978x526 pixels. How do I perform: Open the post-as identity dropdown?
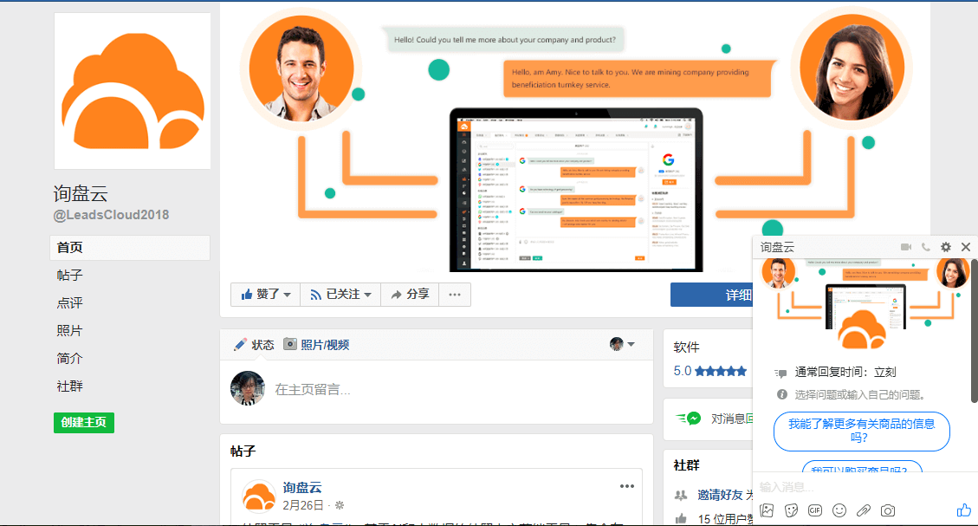coord(622,344)
